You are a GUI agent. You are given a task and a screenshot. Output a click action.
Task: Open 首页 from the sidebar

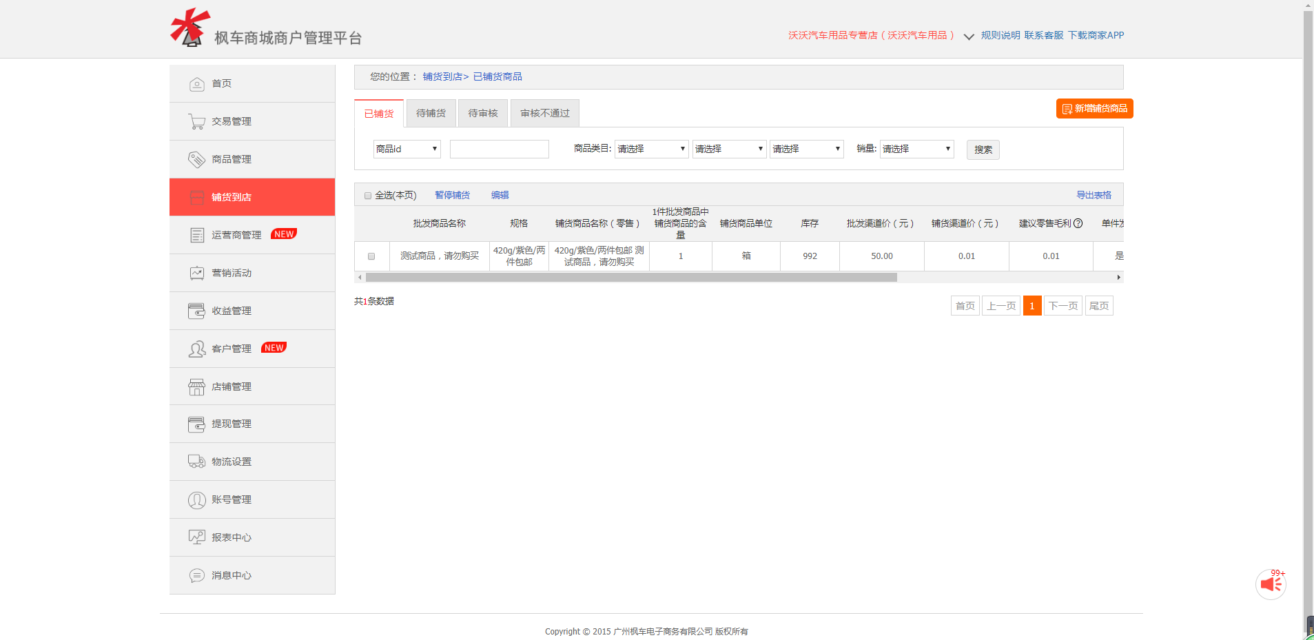pos(221,83)
